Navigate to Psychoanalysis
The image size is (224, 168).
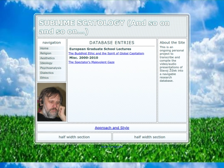tap(51, 68)
